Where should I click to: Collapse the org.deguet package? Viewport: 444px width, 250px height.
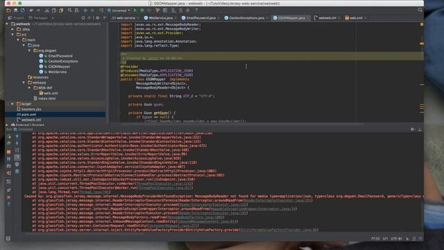(x=29, y=51)
